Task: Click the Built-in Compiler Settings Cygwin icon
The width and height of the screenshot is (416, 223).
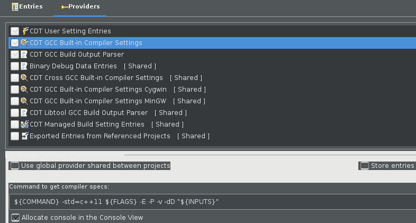Action: pyautogui.click(x=24, y=90)
